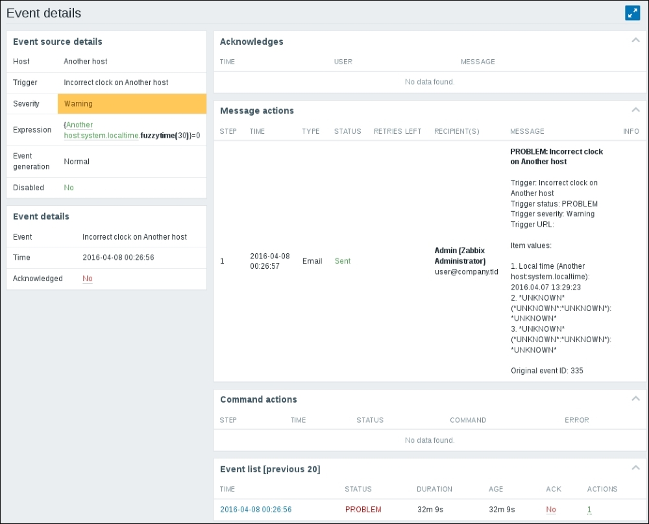Click the orange Warning severity cell
The image size is (649, 524).
[x=132, y=104]
